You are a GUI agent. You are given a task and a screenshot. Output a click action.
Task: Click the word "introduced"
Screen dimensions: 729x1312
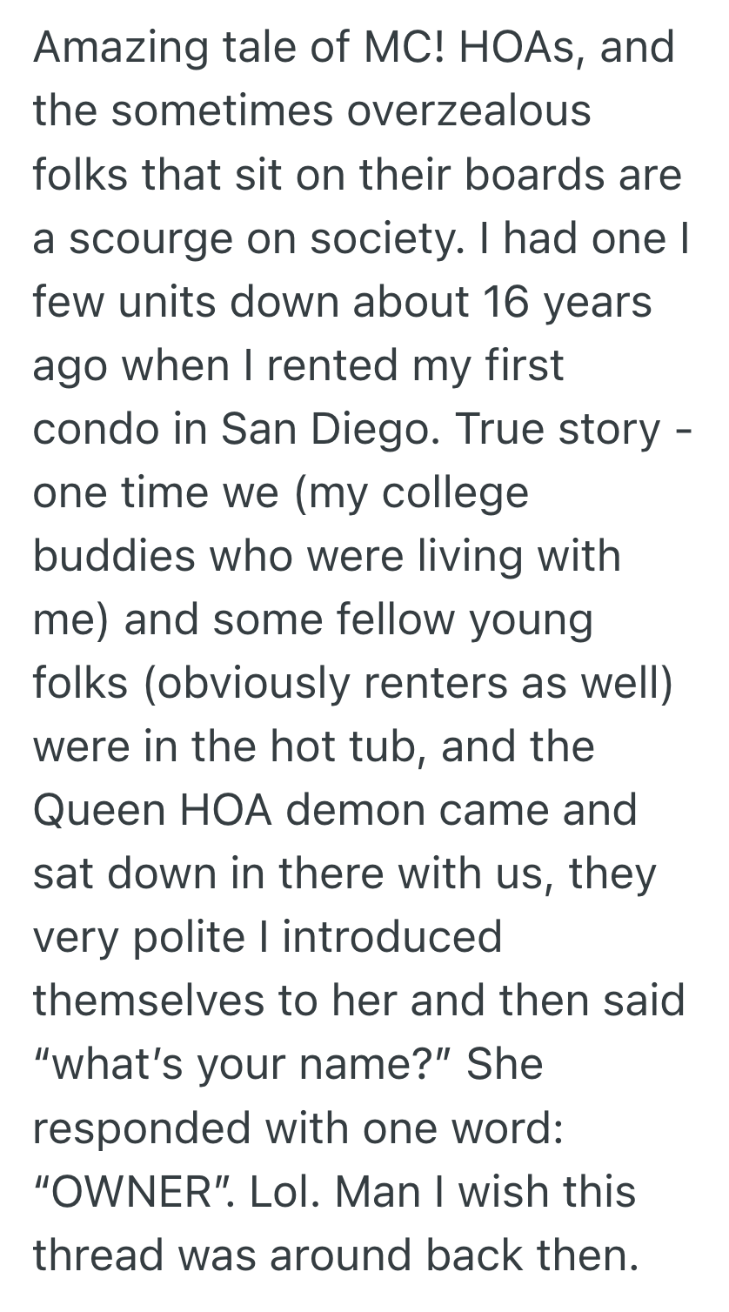point(391,937)
